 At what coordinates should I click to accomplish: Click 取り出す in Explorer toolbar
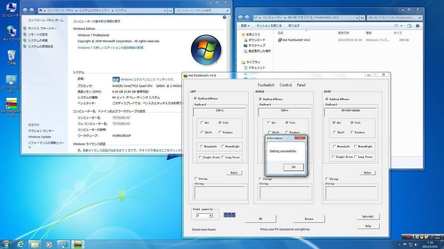pos(294,26)
